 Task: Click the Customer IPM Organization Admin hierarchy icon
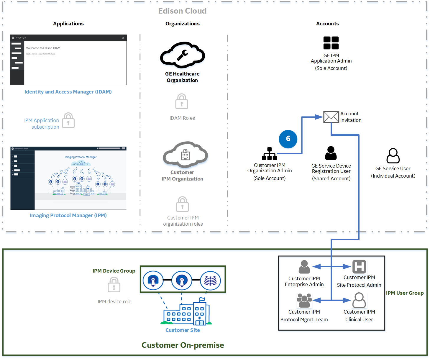[269, 153]
